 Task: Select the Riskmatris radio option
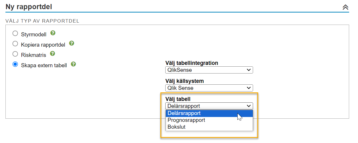pos(15,54)
